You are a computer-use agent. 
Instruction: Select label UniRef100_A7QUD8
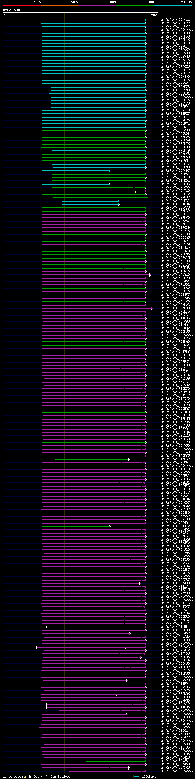click(175, 134)
